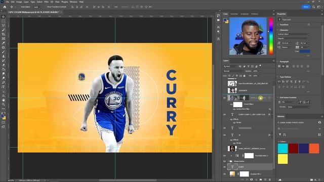Open the Filter menu
Image resolution: width=324 pixels, height=182 pixels.
click(46, 2)
